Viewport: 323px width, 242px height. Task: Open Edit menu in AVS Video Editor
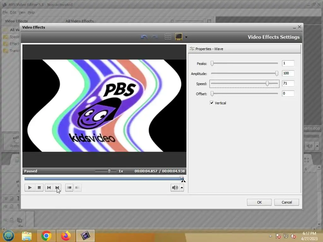pos(13,12)
